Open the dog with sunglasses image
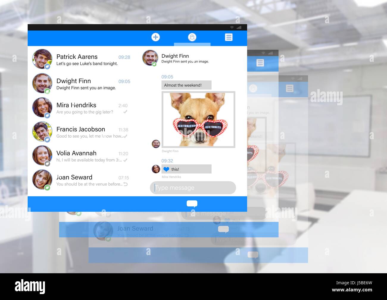This screenshot has width=387, height=300. 198,120
